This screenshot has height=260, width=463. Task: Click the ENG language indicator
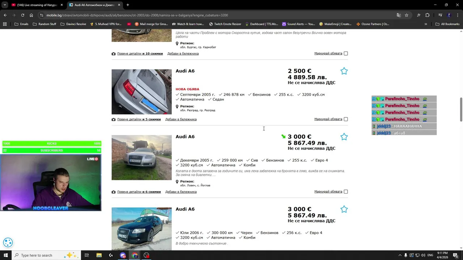(430, 255)
